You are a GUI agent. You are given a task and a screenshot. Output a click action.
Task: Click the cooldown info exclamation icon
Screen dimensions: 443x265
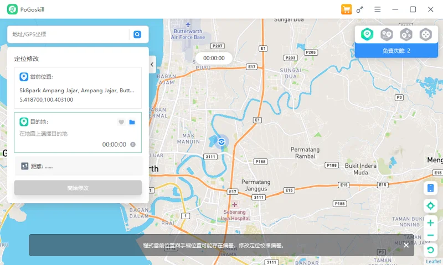pyautogui.click(x=133, y=145)
